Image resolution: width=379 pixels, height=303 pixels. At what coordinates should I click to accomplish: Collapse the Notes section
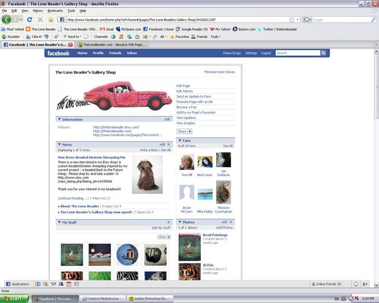pyautogui.click(x=59, y=144)
